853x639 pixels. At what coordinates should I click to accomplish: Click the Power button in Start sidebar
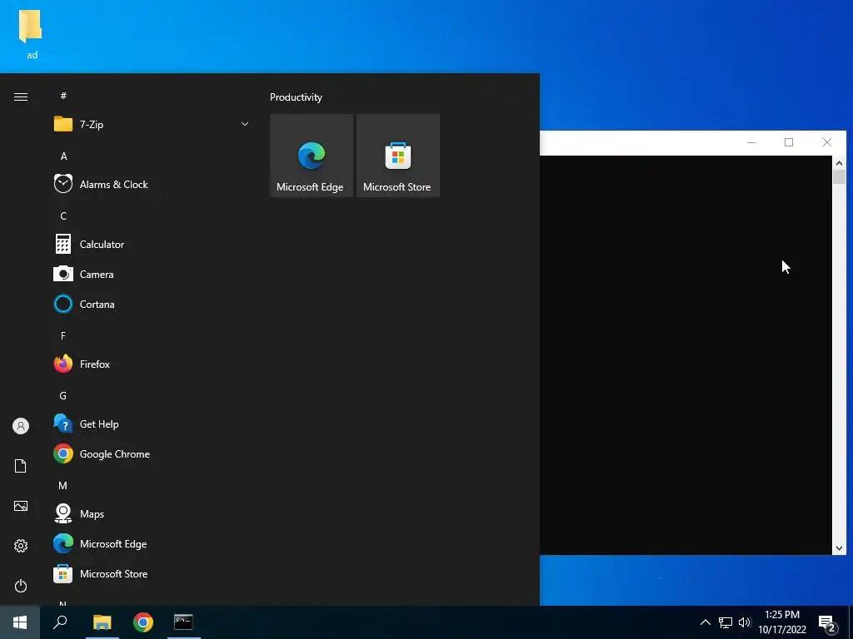[21, 586]
